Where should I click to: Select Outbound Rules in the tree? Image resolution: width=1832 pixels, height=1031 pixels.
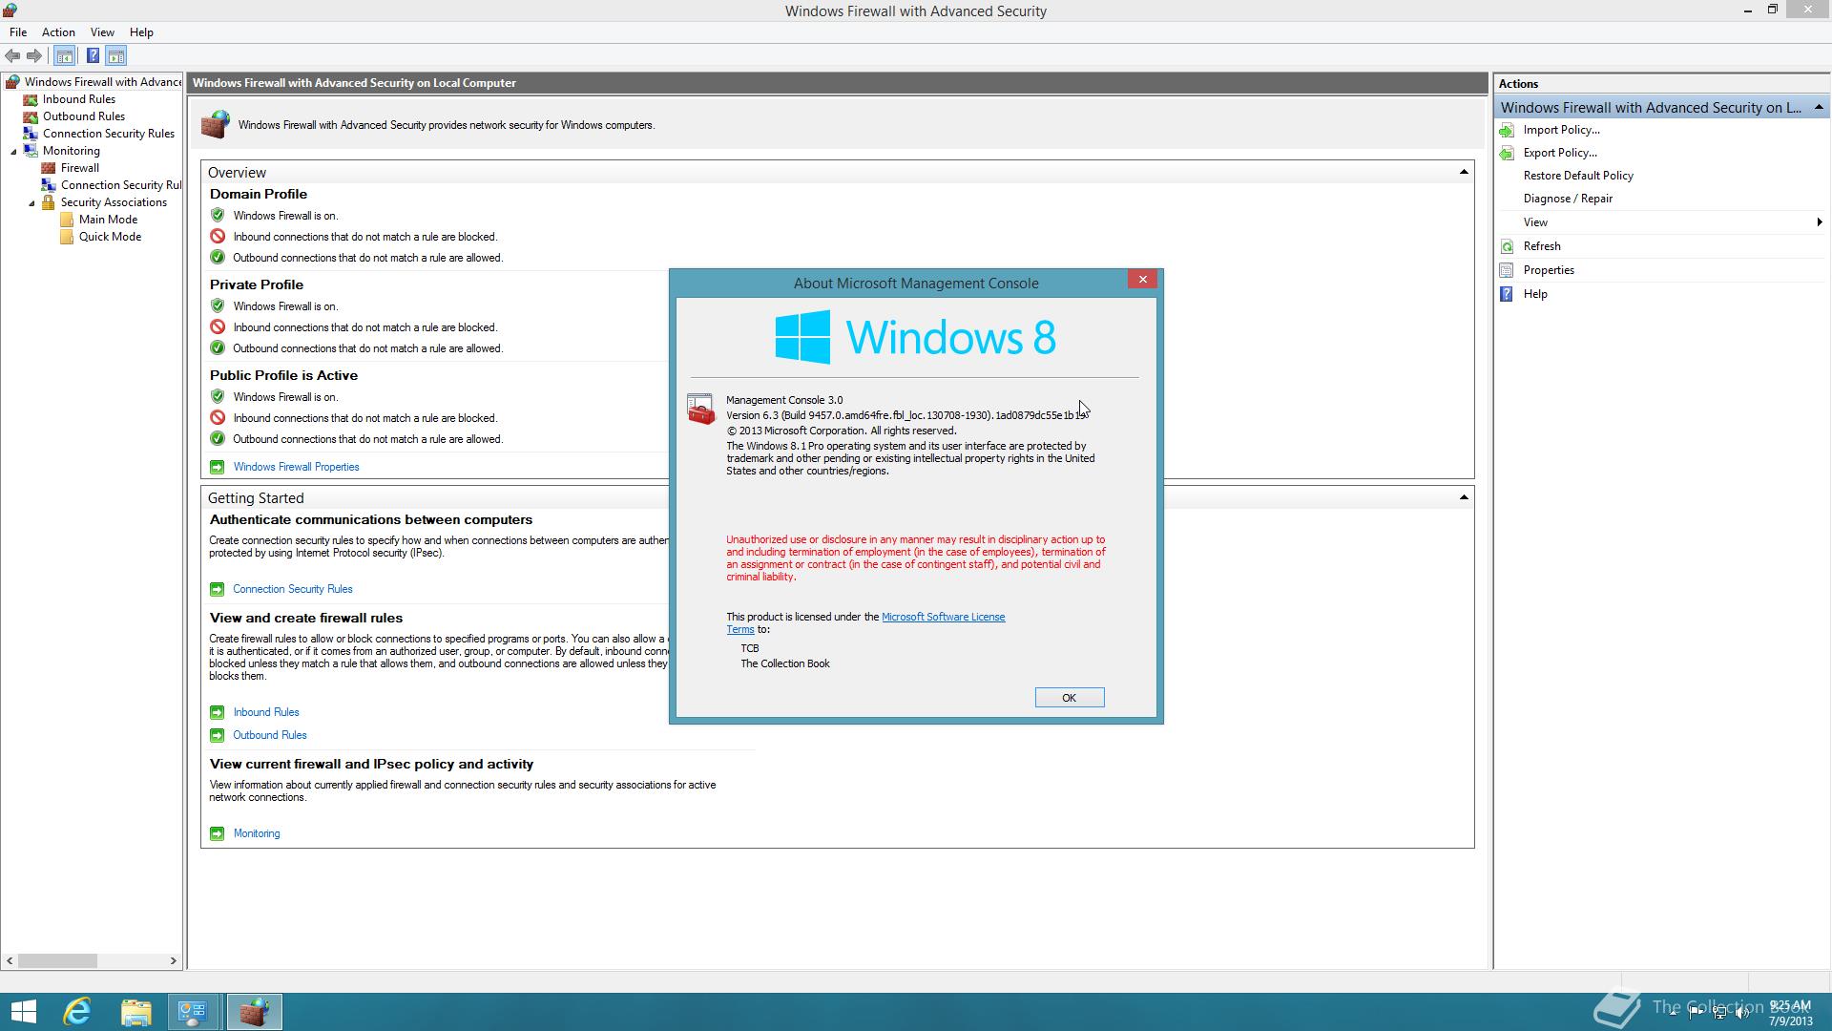(83, 116)
